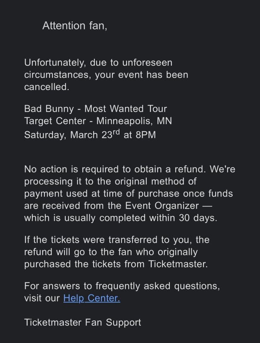Open the Help Center link
The image size is (260, 343).
click(91, 298)
